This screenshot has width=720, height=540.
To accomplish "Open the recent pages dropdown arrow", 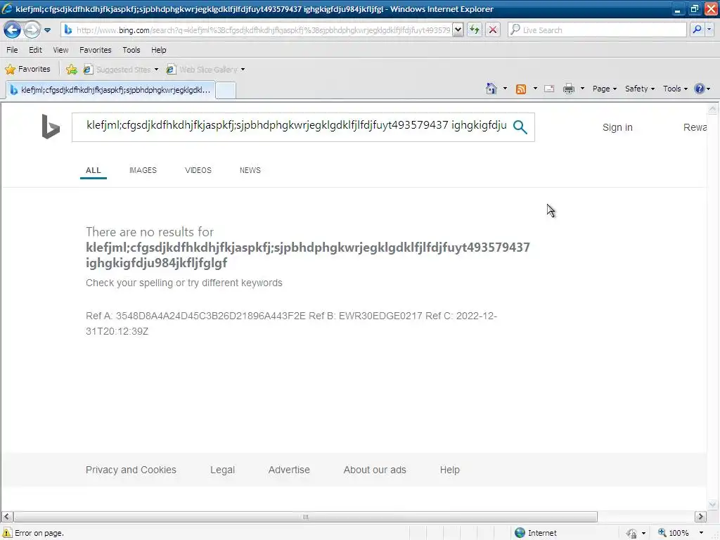I will (x=47, y=30).
